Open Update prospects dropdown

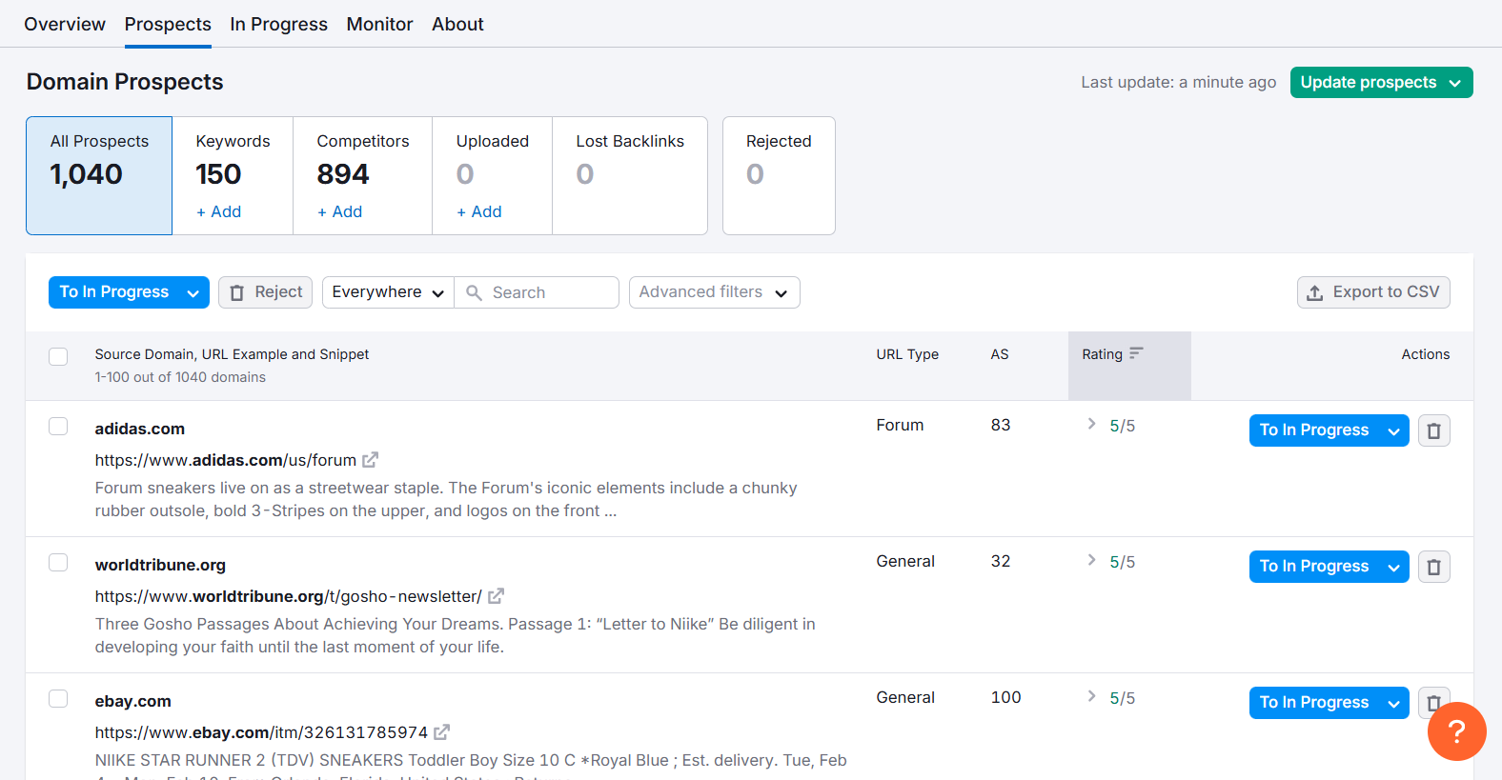tap(1381, 82)
